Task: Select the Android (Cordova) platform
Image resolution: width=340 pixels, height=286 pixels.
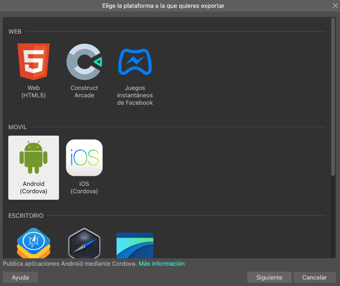Action: click(34, 167)
